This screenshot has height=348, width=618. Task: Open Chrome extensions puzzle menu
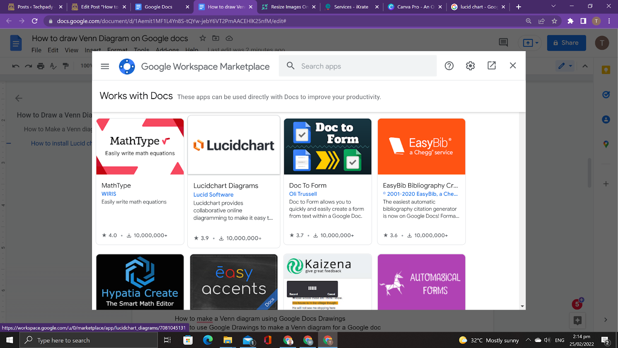[570, 21]
